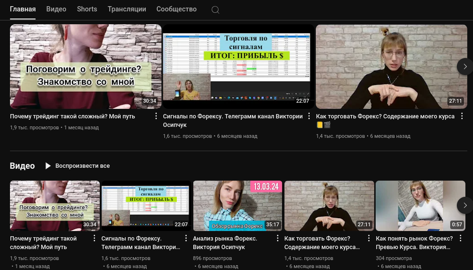
Task: Show more videos using Видео row next arrow
Action: pos(464,205)
